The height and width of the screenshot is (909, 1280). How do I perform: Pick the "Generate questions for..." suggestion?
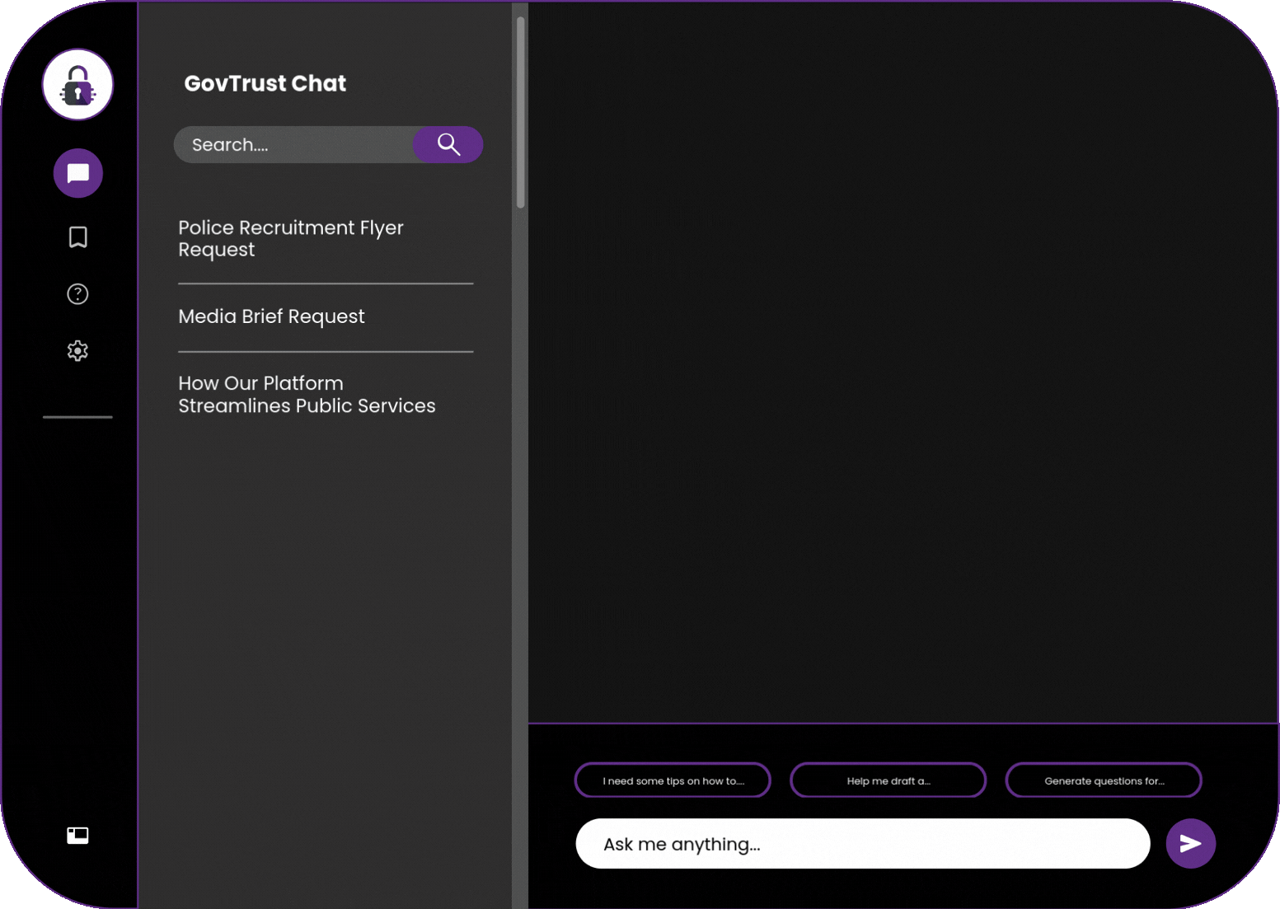[x=1103, y=780]
